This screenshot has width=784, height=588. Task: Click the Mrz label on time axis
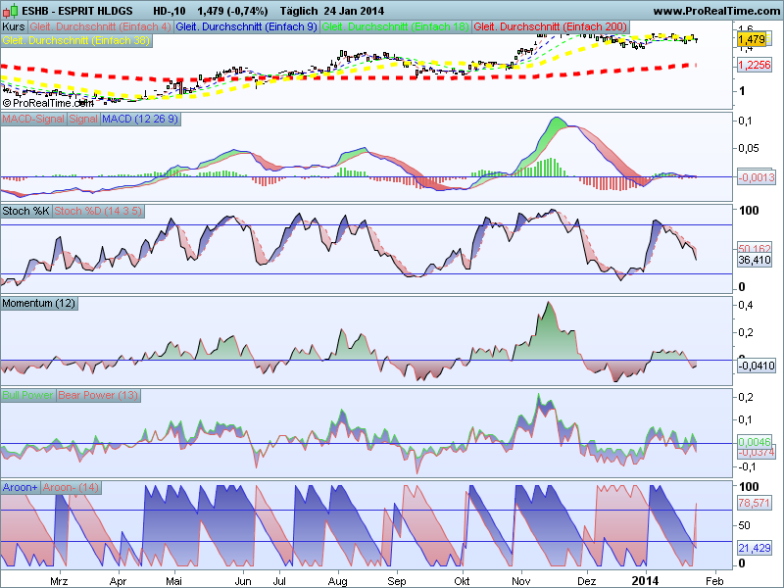pos(59,581)
